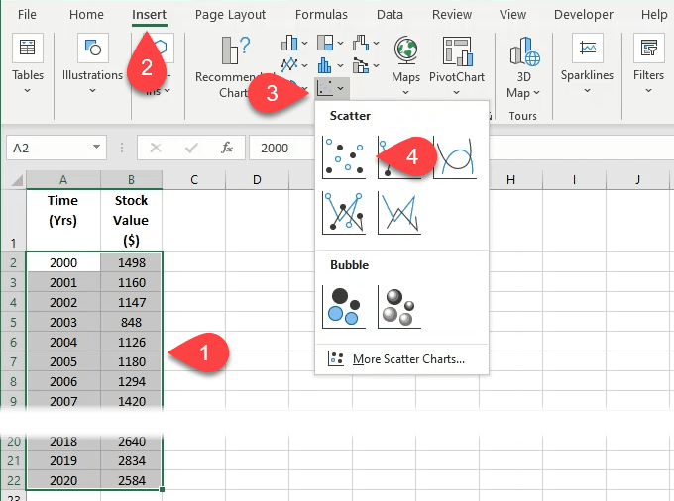The width and height of the screenshot is (674, 501).
Task: Click cell containing 2834
Action: [132, 460]
